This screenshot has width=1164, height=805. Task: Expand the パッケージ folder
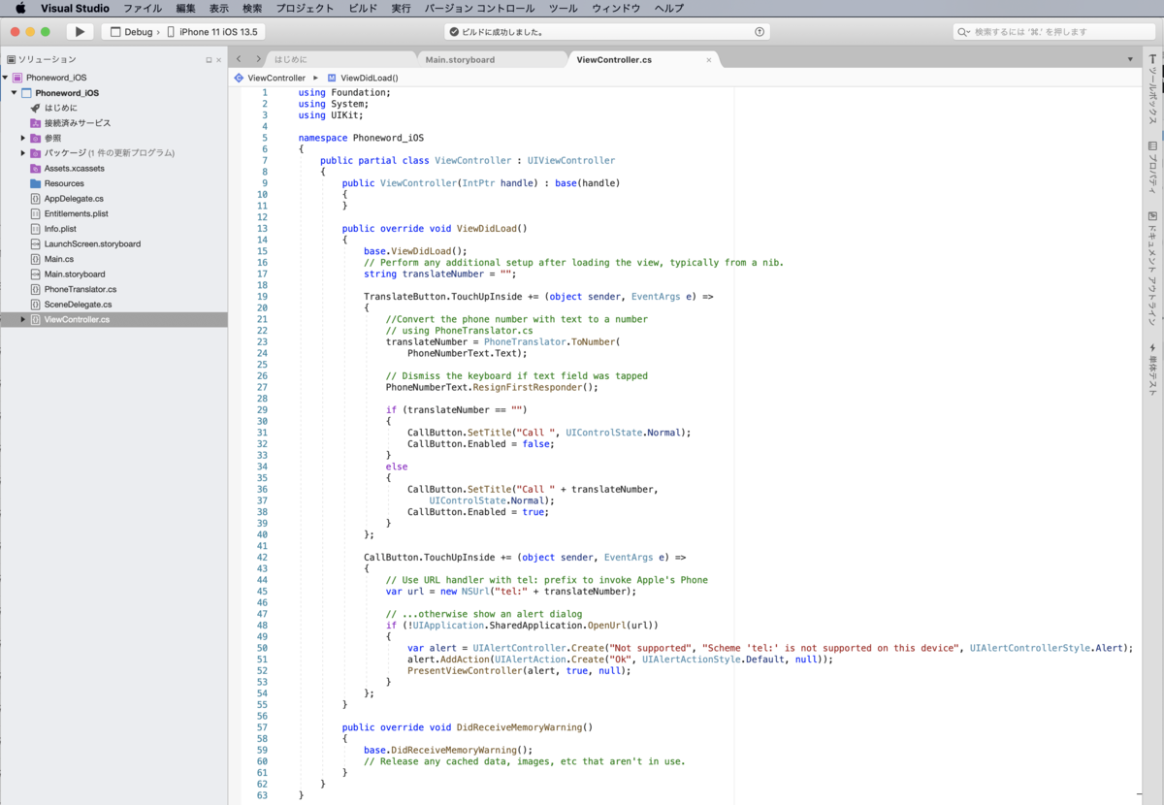point(22,153)
